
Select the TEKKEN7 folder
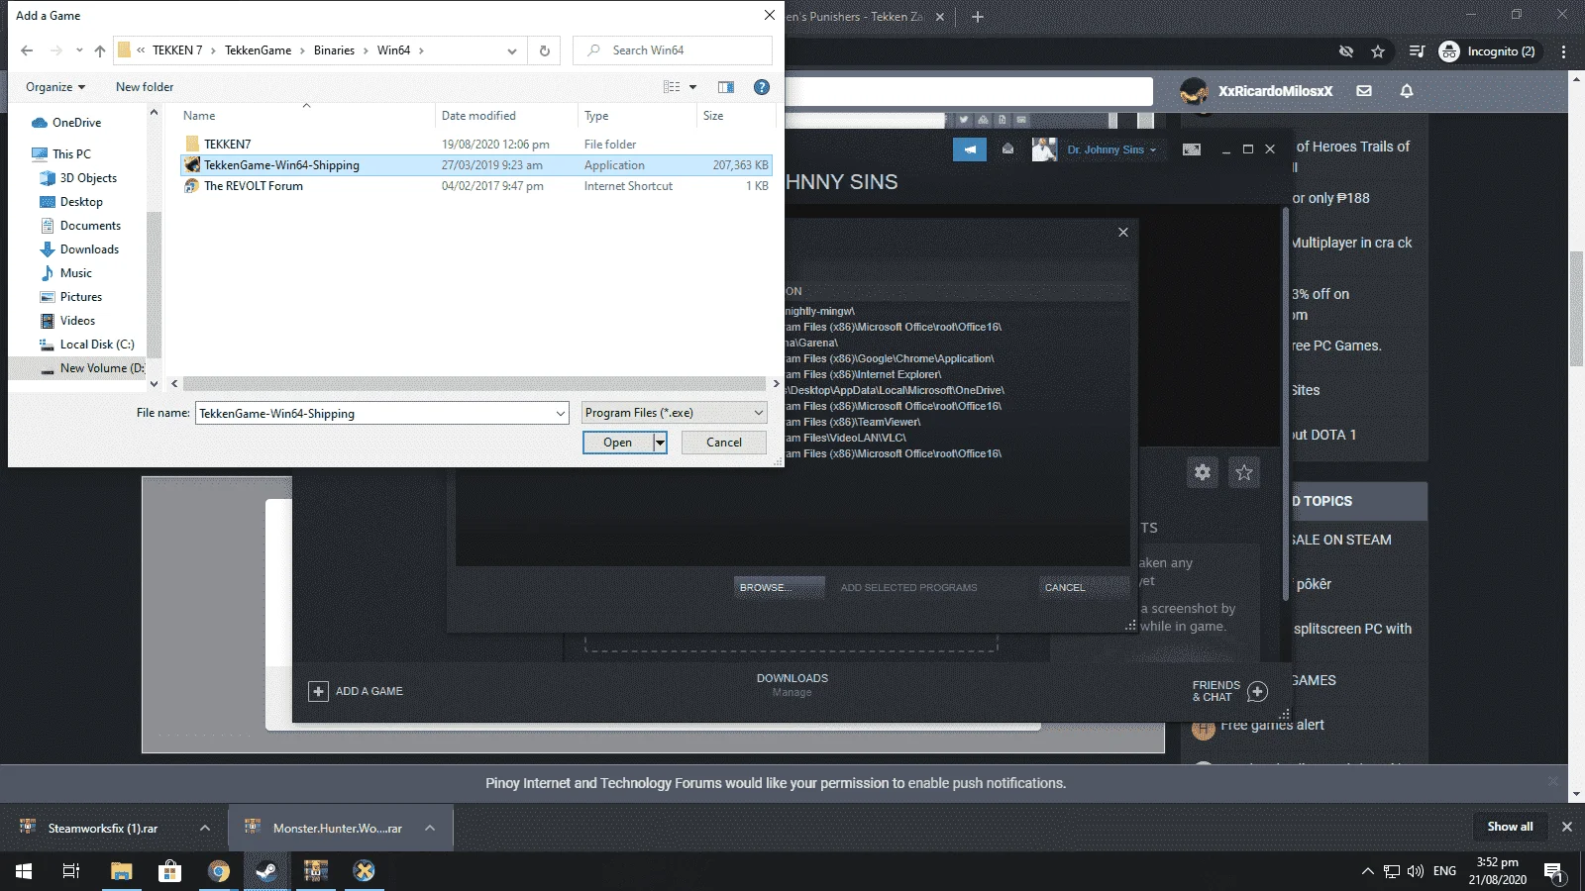point(228,145)
